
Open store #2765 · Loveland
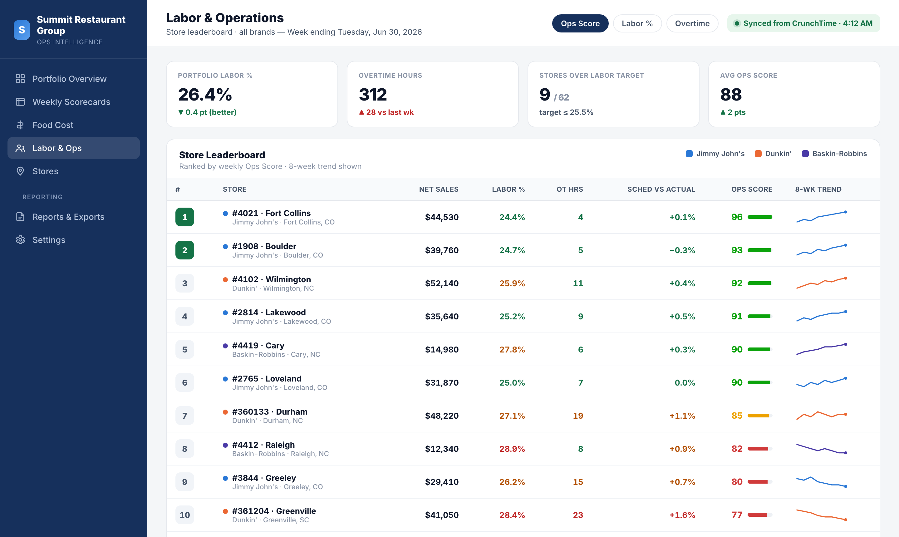267,379
